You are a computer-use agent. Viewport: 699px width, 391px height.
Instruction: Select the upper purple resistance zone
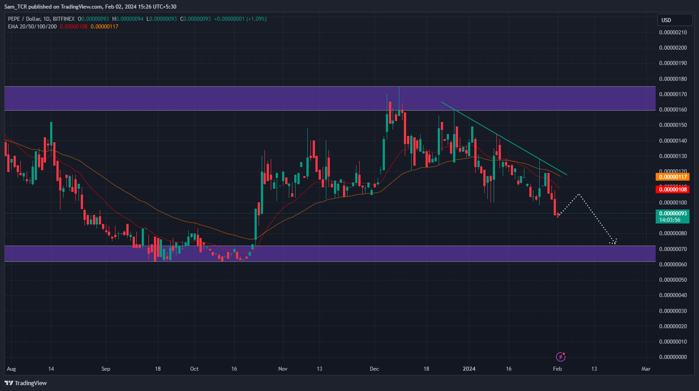[330, 98]
